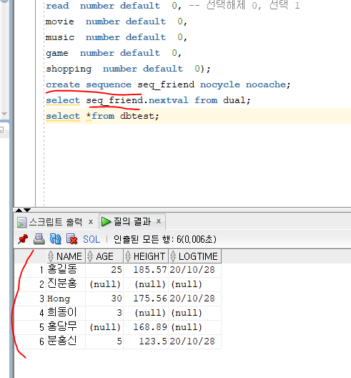The height and width of the screenshot is (378, 351).
Task: Click the sort icon in LOGTIME header
Action: coord(172,256)
